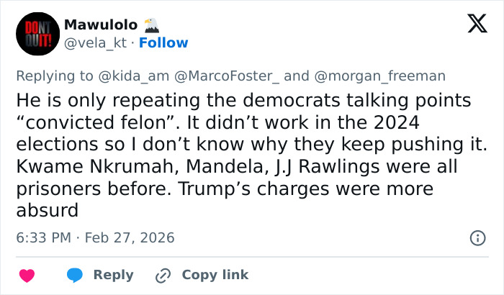Click the Copy link text button

point(215,275)
